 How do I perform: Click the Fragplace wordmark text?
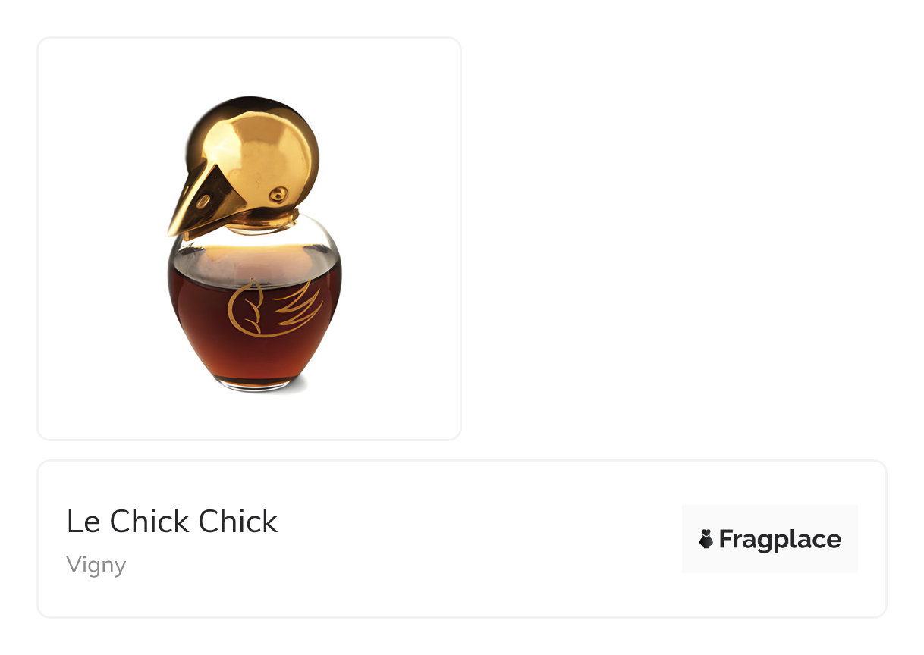coord(780,539)
